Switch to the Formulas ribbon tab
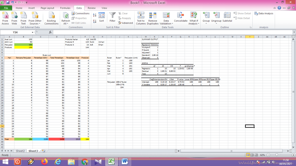This screenshot has height=166, width=296. tap(65, 8)
